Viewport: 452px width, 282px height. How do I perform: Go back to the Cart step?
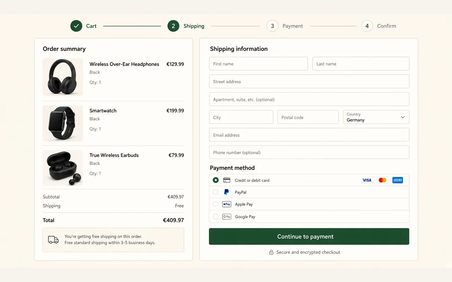coord(83,26)
